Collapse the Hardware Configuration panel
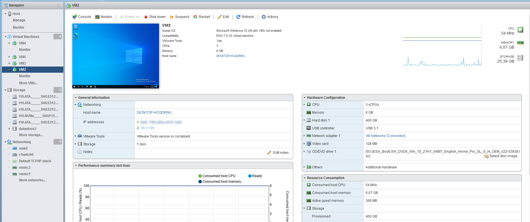 (x=305, y=98)
